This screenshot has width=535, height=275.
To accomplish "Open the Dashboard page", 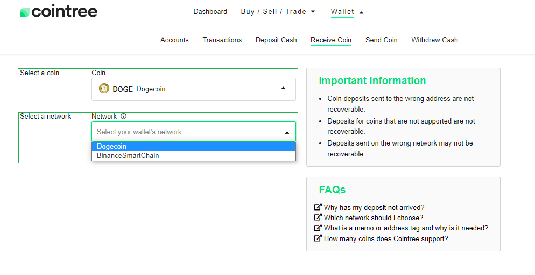I will 210,12.
